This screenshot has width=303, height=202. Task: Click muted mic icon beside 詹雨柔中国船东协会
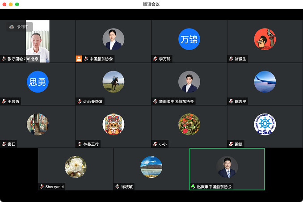[x=156, y=101]
